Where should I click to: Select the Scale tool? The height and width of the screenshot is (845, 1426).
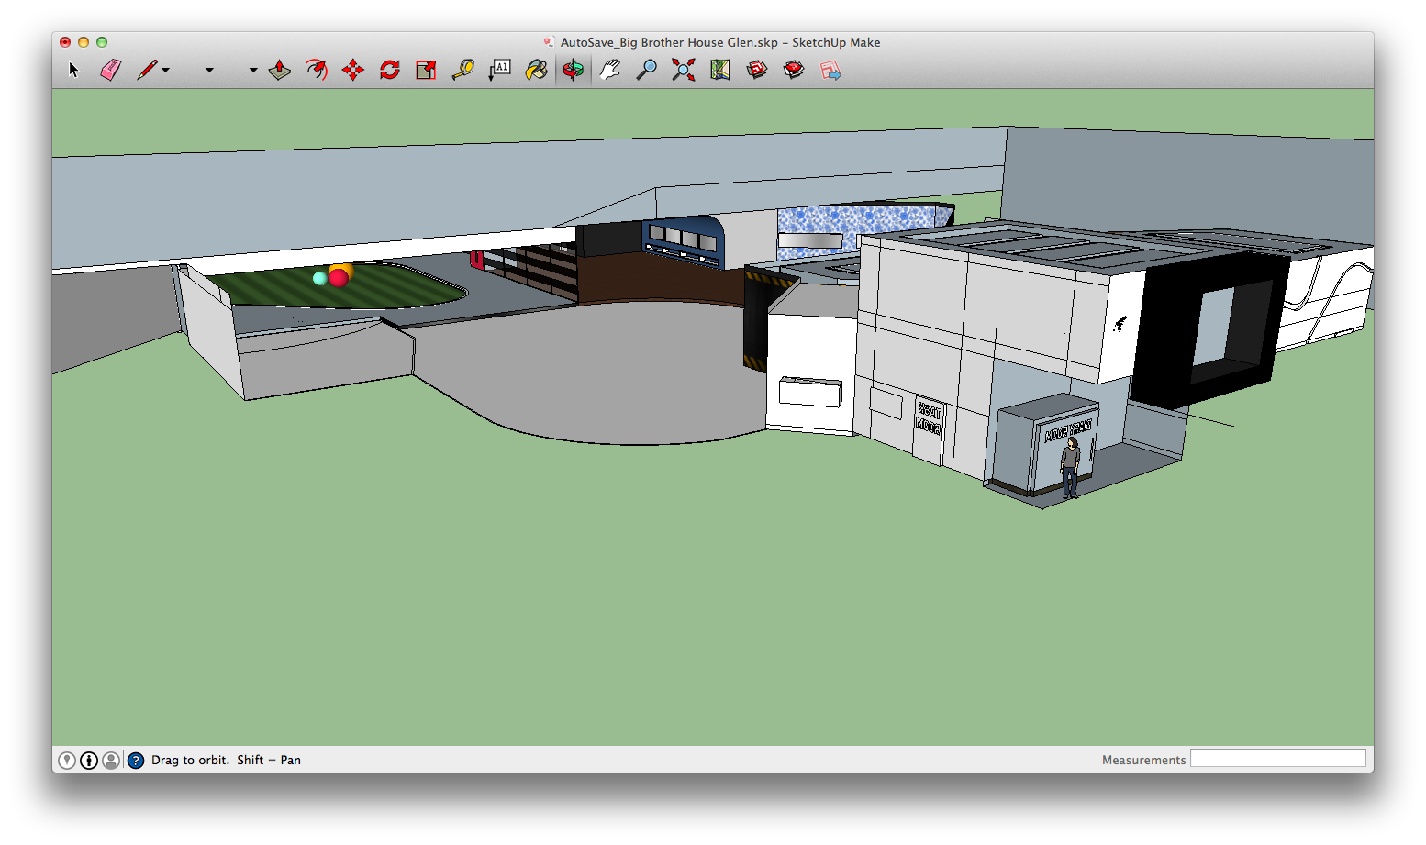click(x=427, y=70)
